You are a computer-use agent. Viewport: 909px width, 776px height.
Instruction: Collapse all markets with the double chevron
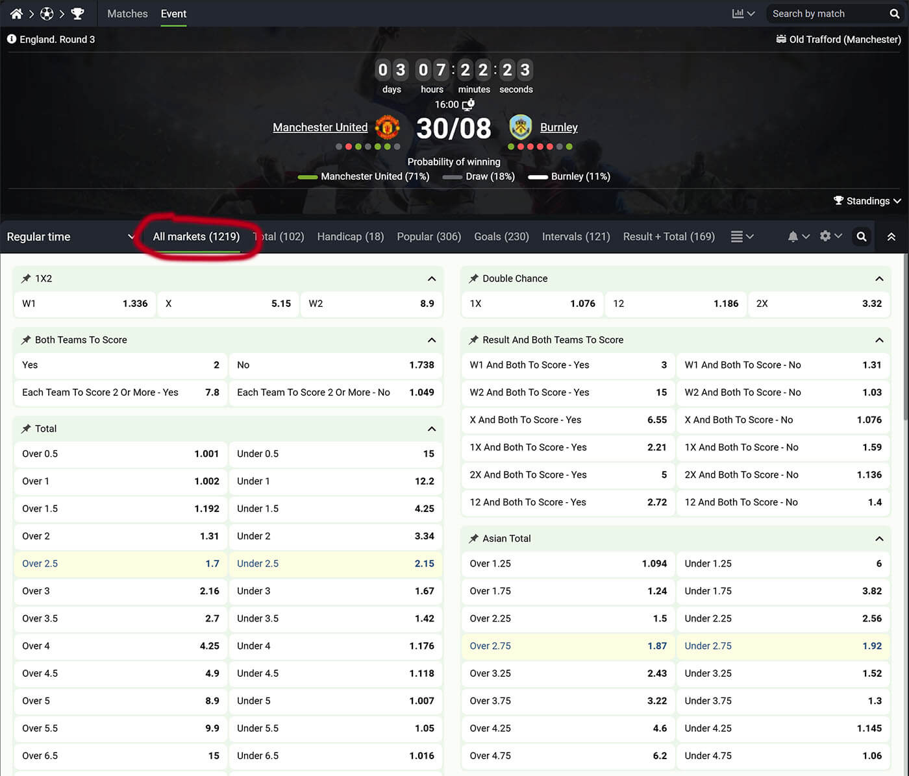891,237
